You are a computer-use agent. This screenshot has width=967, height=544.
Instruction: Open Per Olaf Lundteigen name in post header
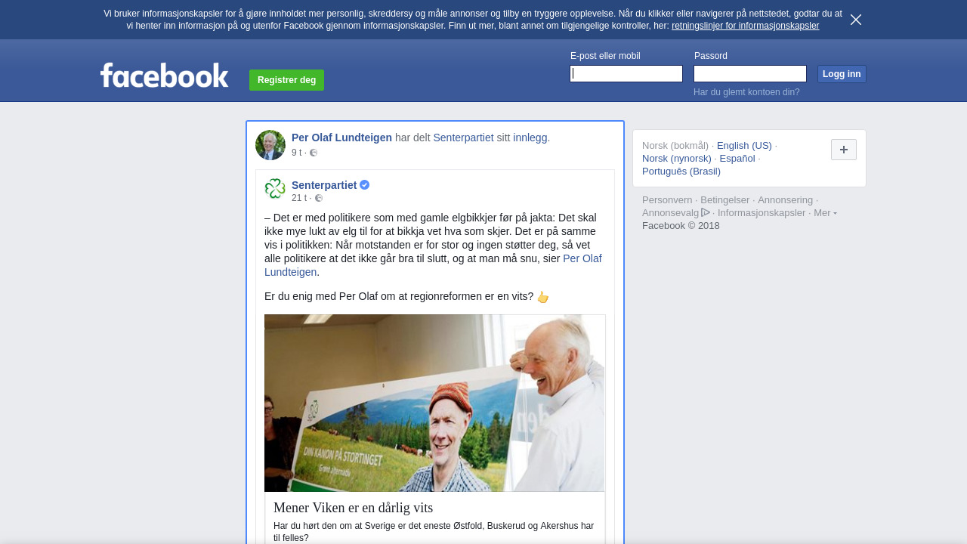point(341,138)
